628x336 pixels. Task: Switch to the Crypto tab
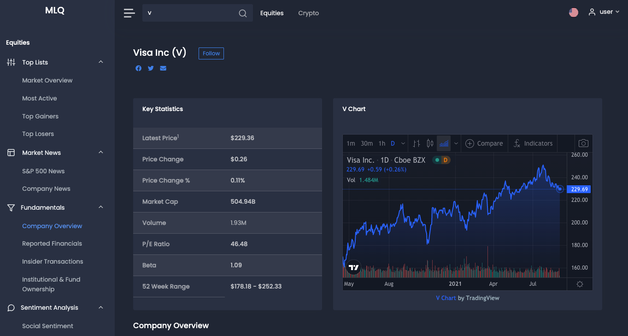click(x=309, y=13)
